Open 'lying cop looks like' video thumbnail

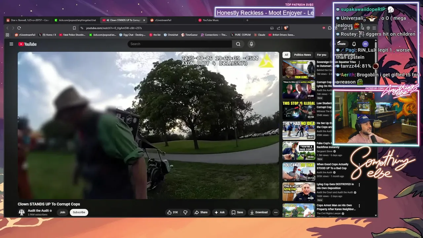(x=299, y=192)
